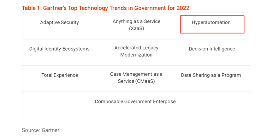Click the (XaaS) abbreviation text
This screenshot has width=273, height=136.
(x=136, y=29)
